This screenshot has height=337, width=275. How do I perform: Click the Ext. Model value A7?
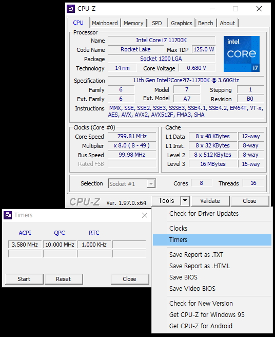[x=187, y=99]
